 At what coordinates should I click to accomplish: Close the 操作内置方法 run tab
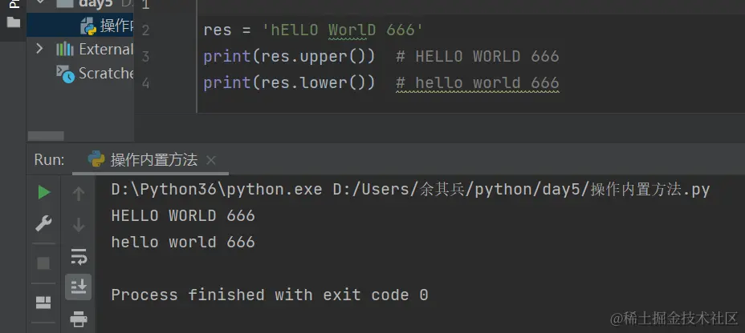point(210,160)
